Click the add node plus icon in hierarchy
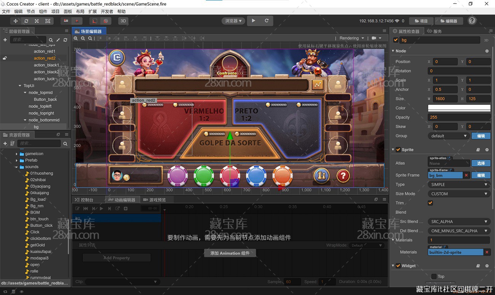Image resolution: width=495 pixels, height=295 pixels. 5,40
